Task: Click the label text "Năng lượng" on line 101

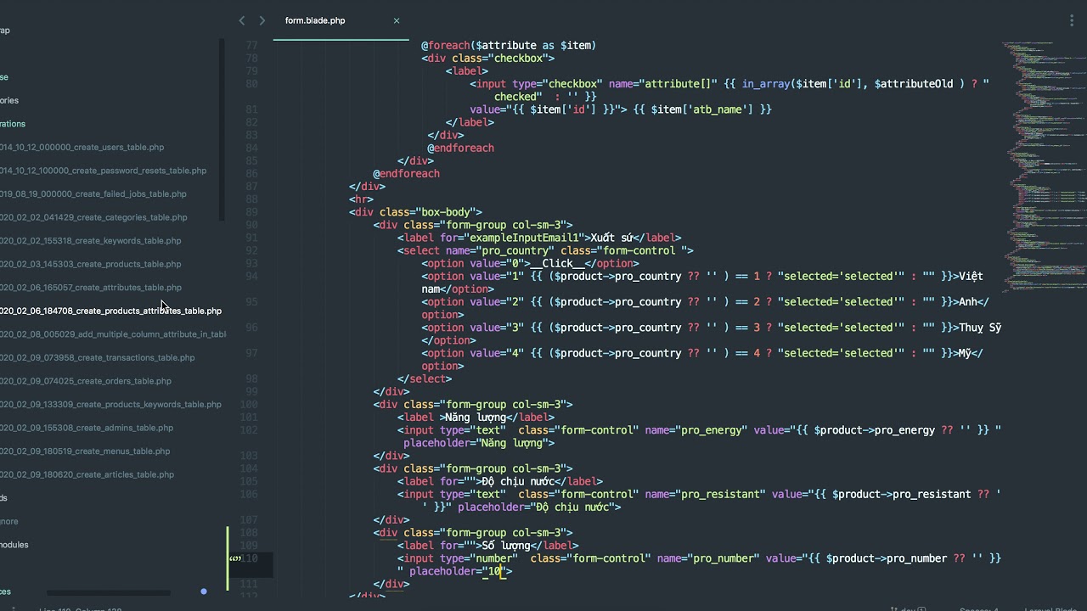Action: click(476, 418)
